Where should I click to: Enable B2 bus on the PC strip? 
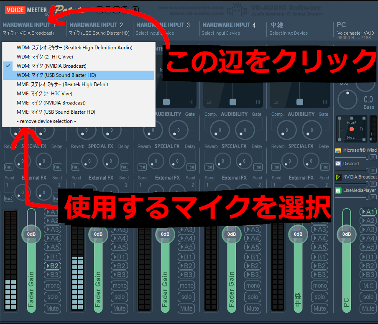pyautogui.click(x=368, y=265)
